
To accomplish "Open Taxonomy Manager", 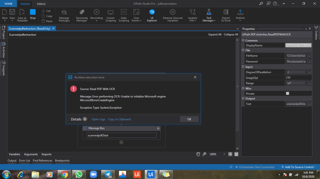I will pyautogui.click(x=82, y=15).
